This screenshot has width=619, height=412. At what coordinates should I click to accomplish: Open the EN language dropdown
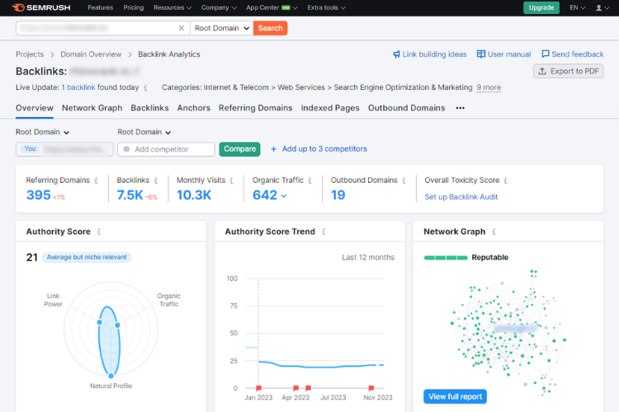coord(578,7)
